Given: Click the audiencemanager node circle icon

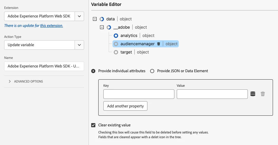Looking at the screenshot, I should [x=116, y=44].
